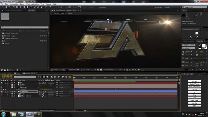Click the new folder icon in Project panel

click(x=5, y=70)
